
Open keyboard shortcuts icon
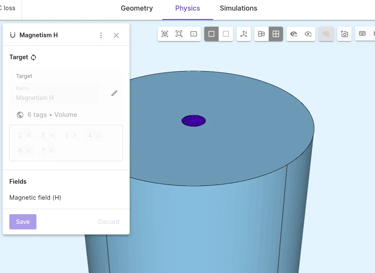pos(362,33)
